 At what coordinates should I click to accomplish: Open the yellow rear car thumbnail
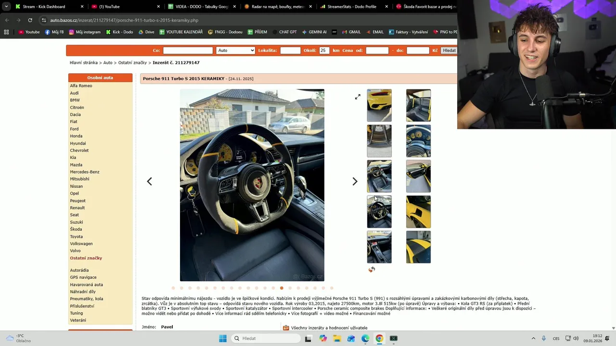click(379, 105)
